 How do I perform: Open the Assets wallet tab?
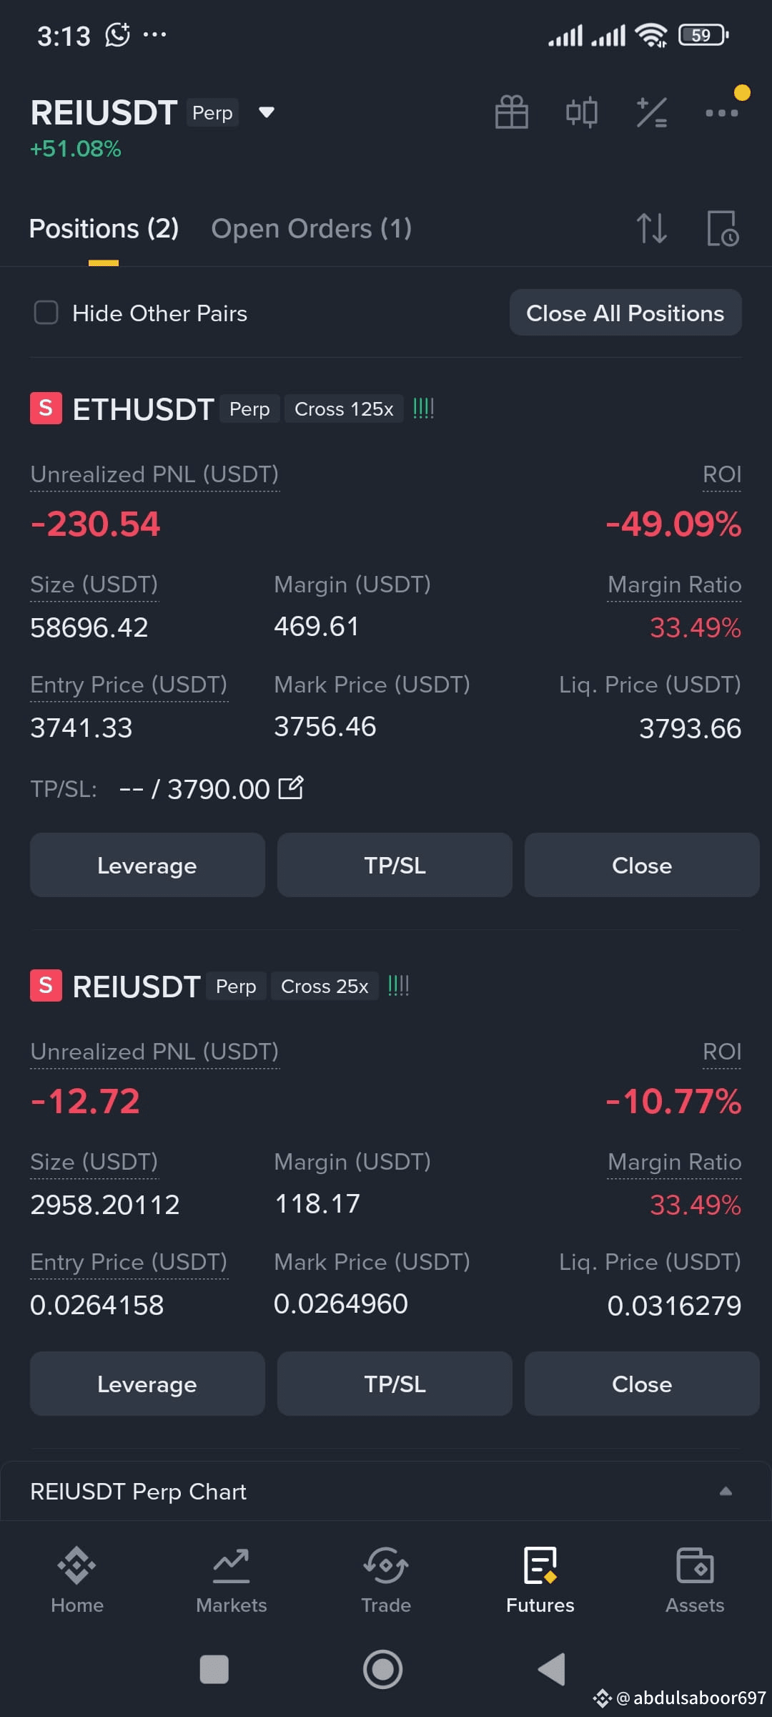pyautogui.click(x=695, y=1580)
